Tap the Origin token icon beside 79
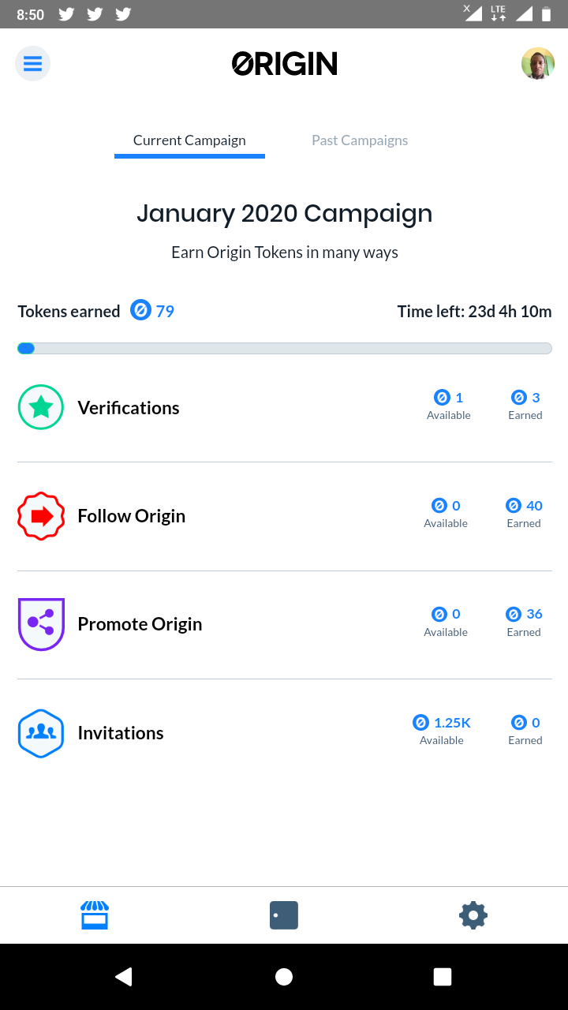The height and width of the screenshot is (1010, 568). click(x=140, y=311)
